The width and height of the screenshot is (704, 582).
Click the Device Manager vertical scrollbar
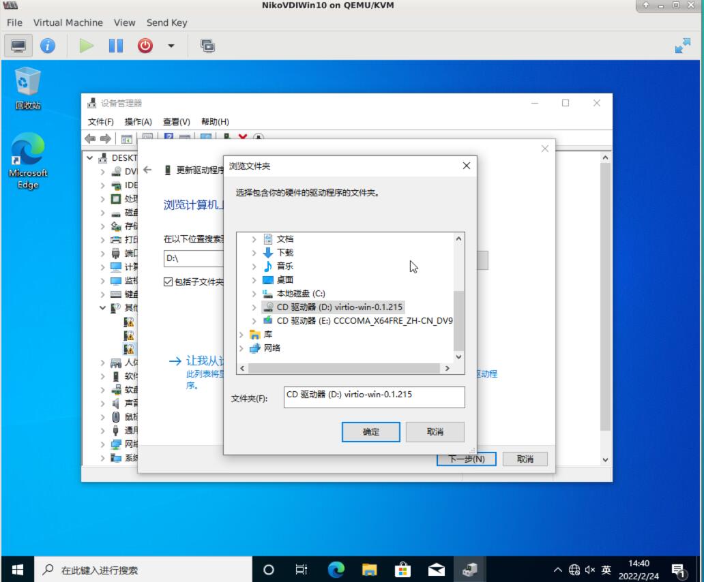point(605,296)
